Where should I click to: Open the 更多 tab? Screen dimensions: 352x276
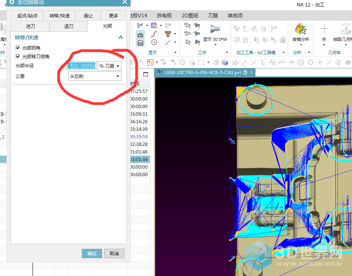pos(114,16)
